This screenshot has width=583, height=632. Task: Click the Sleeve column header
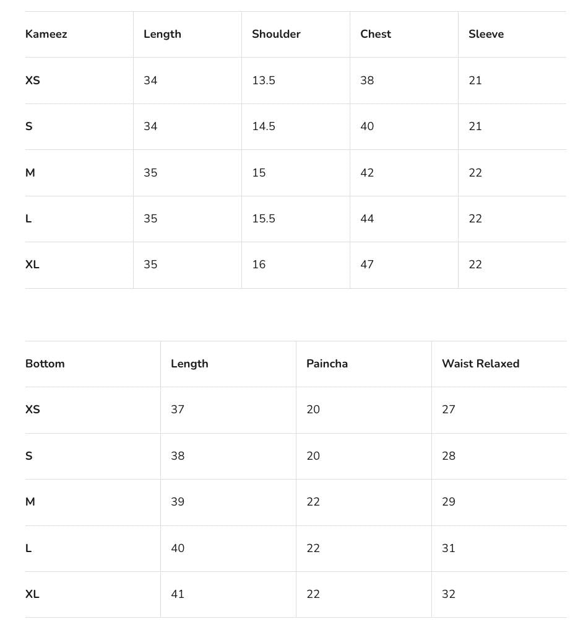486,34
